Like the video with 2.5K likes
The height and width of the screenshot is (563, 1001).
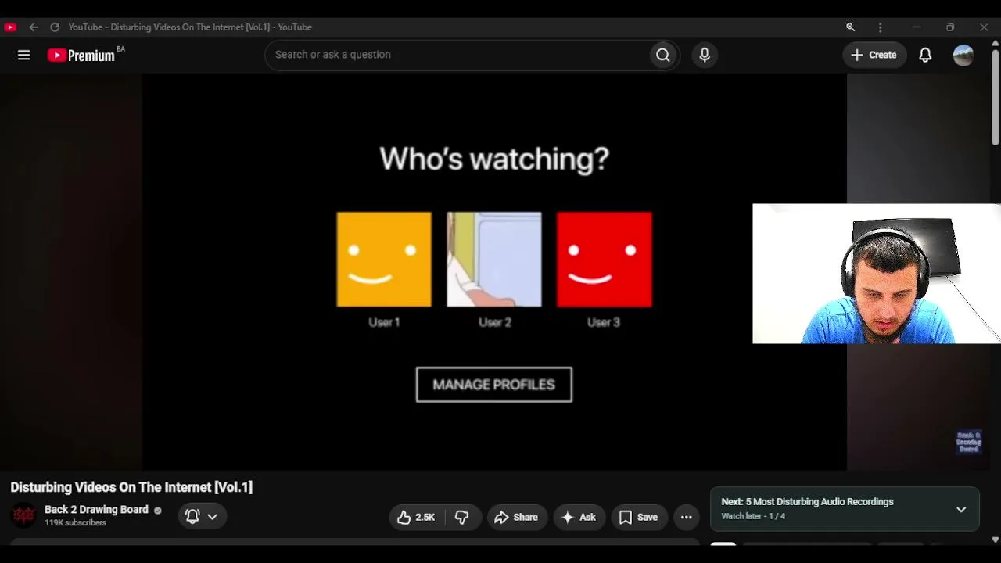tap(416, 517)
